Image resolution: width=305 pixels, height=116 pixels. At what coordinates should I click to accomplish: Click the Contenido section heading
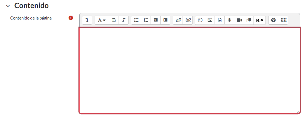click(x=31, y=6)
